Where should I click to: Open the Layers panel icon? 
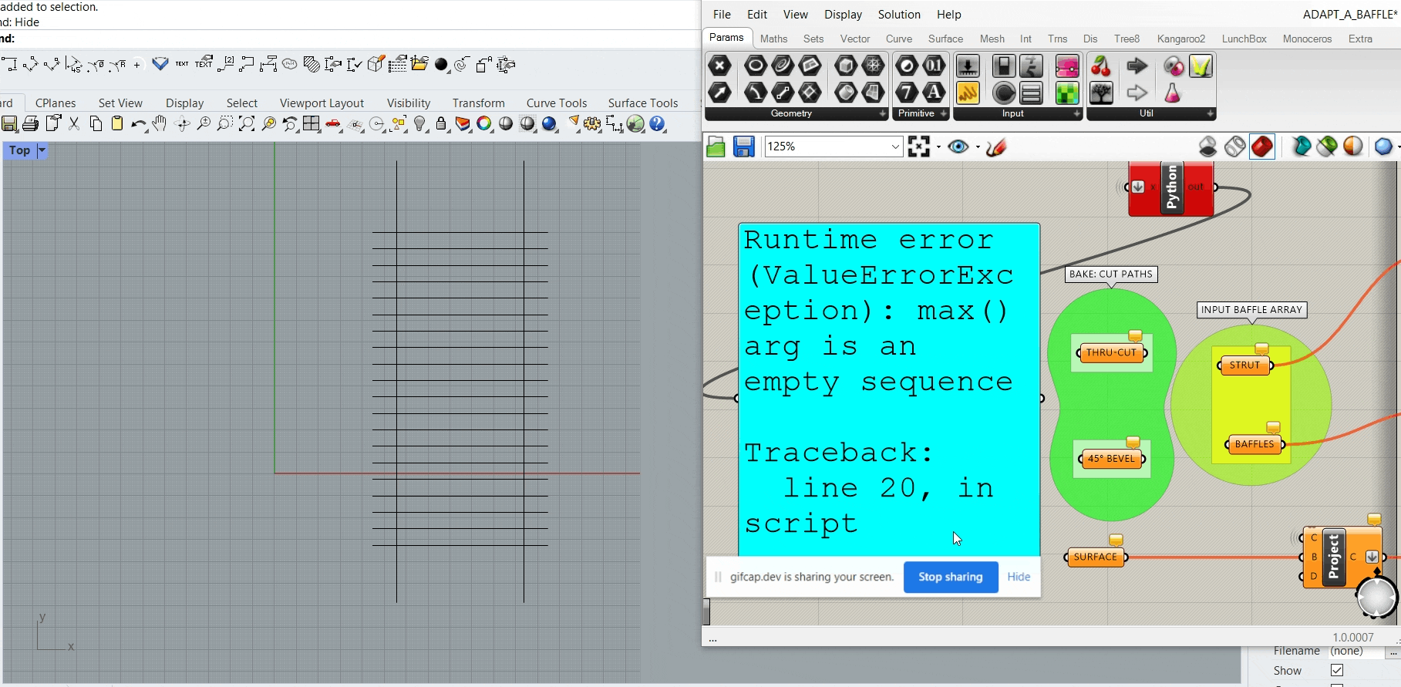[x=463, y=124]
